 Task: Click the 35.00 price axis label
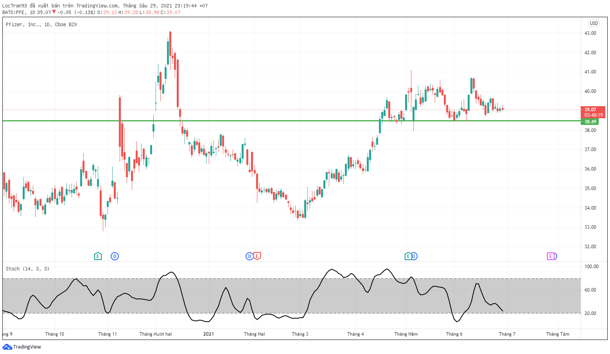pos(590,189)
